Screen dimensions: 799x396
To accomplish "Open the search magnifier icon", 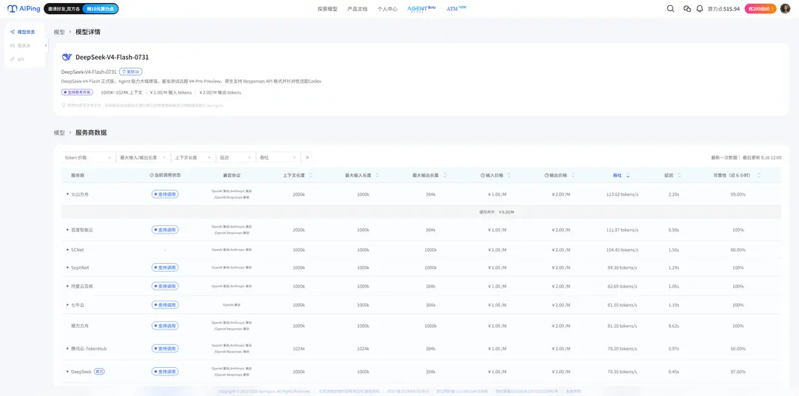I will click(x=670, y=9).
